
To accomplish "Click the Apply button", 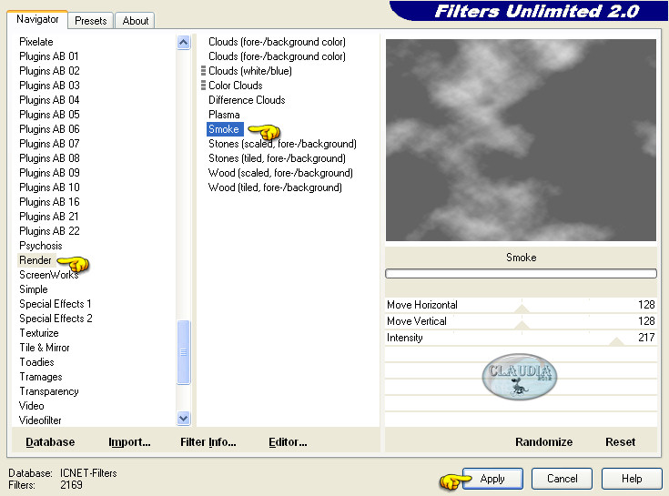I will [492, 479].
